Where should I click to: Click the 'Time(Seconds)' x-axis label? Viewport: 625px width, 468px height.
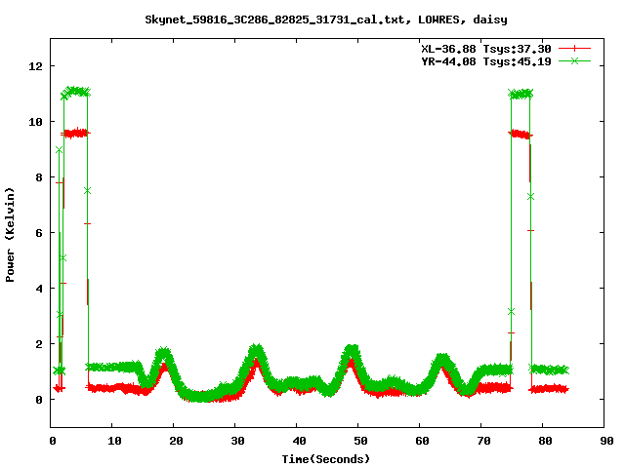(326, 459)
